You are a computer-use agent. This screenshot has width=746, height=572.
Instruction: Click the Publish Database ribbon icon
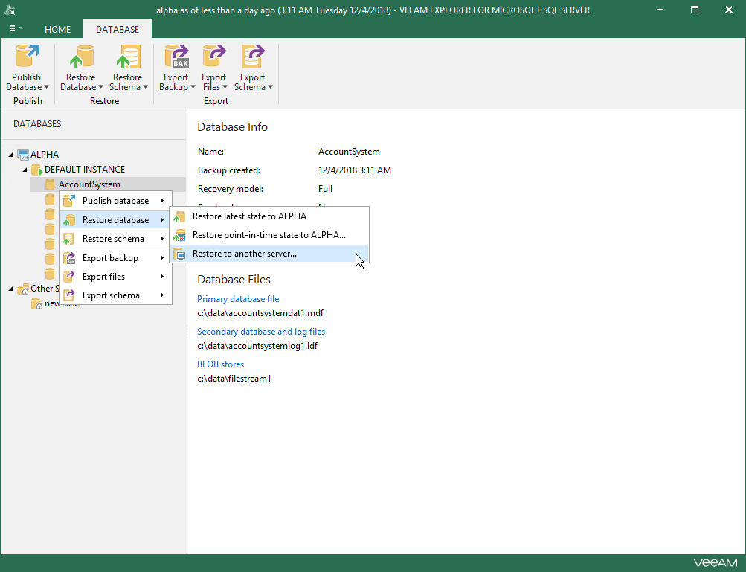(27, 56)
